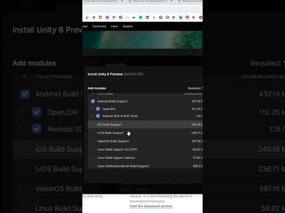
Task: Open the Microsoft bookmark icon
Action: [100, 17]
